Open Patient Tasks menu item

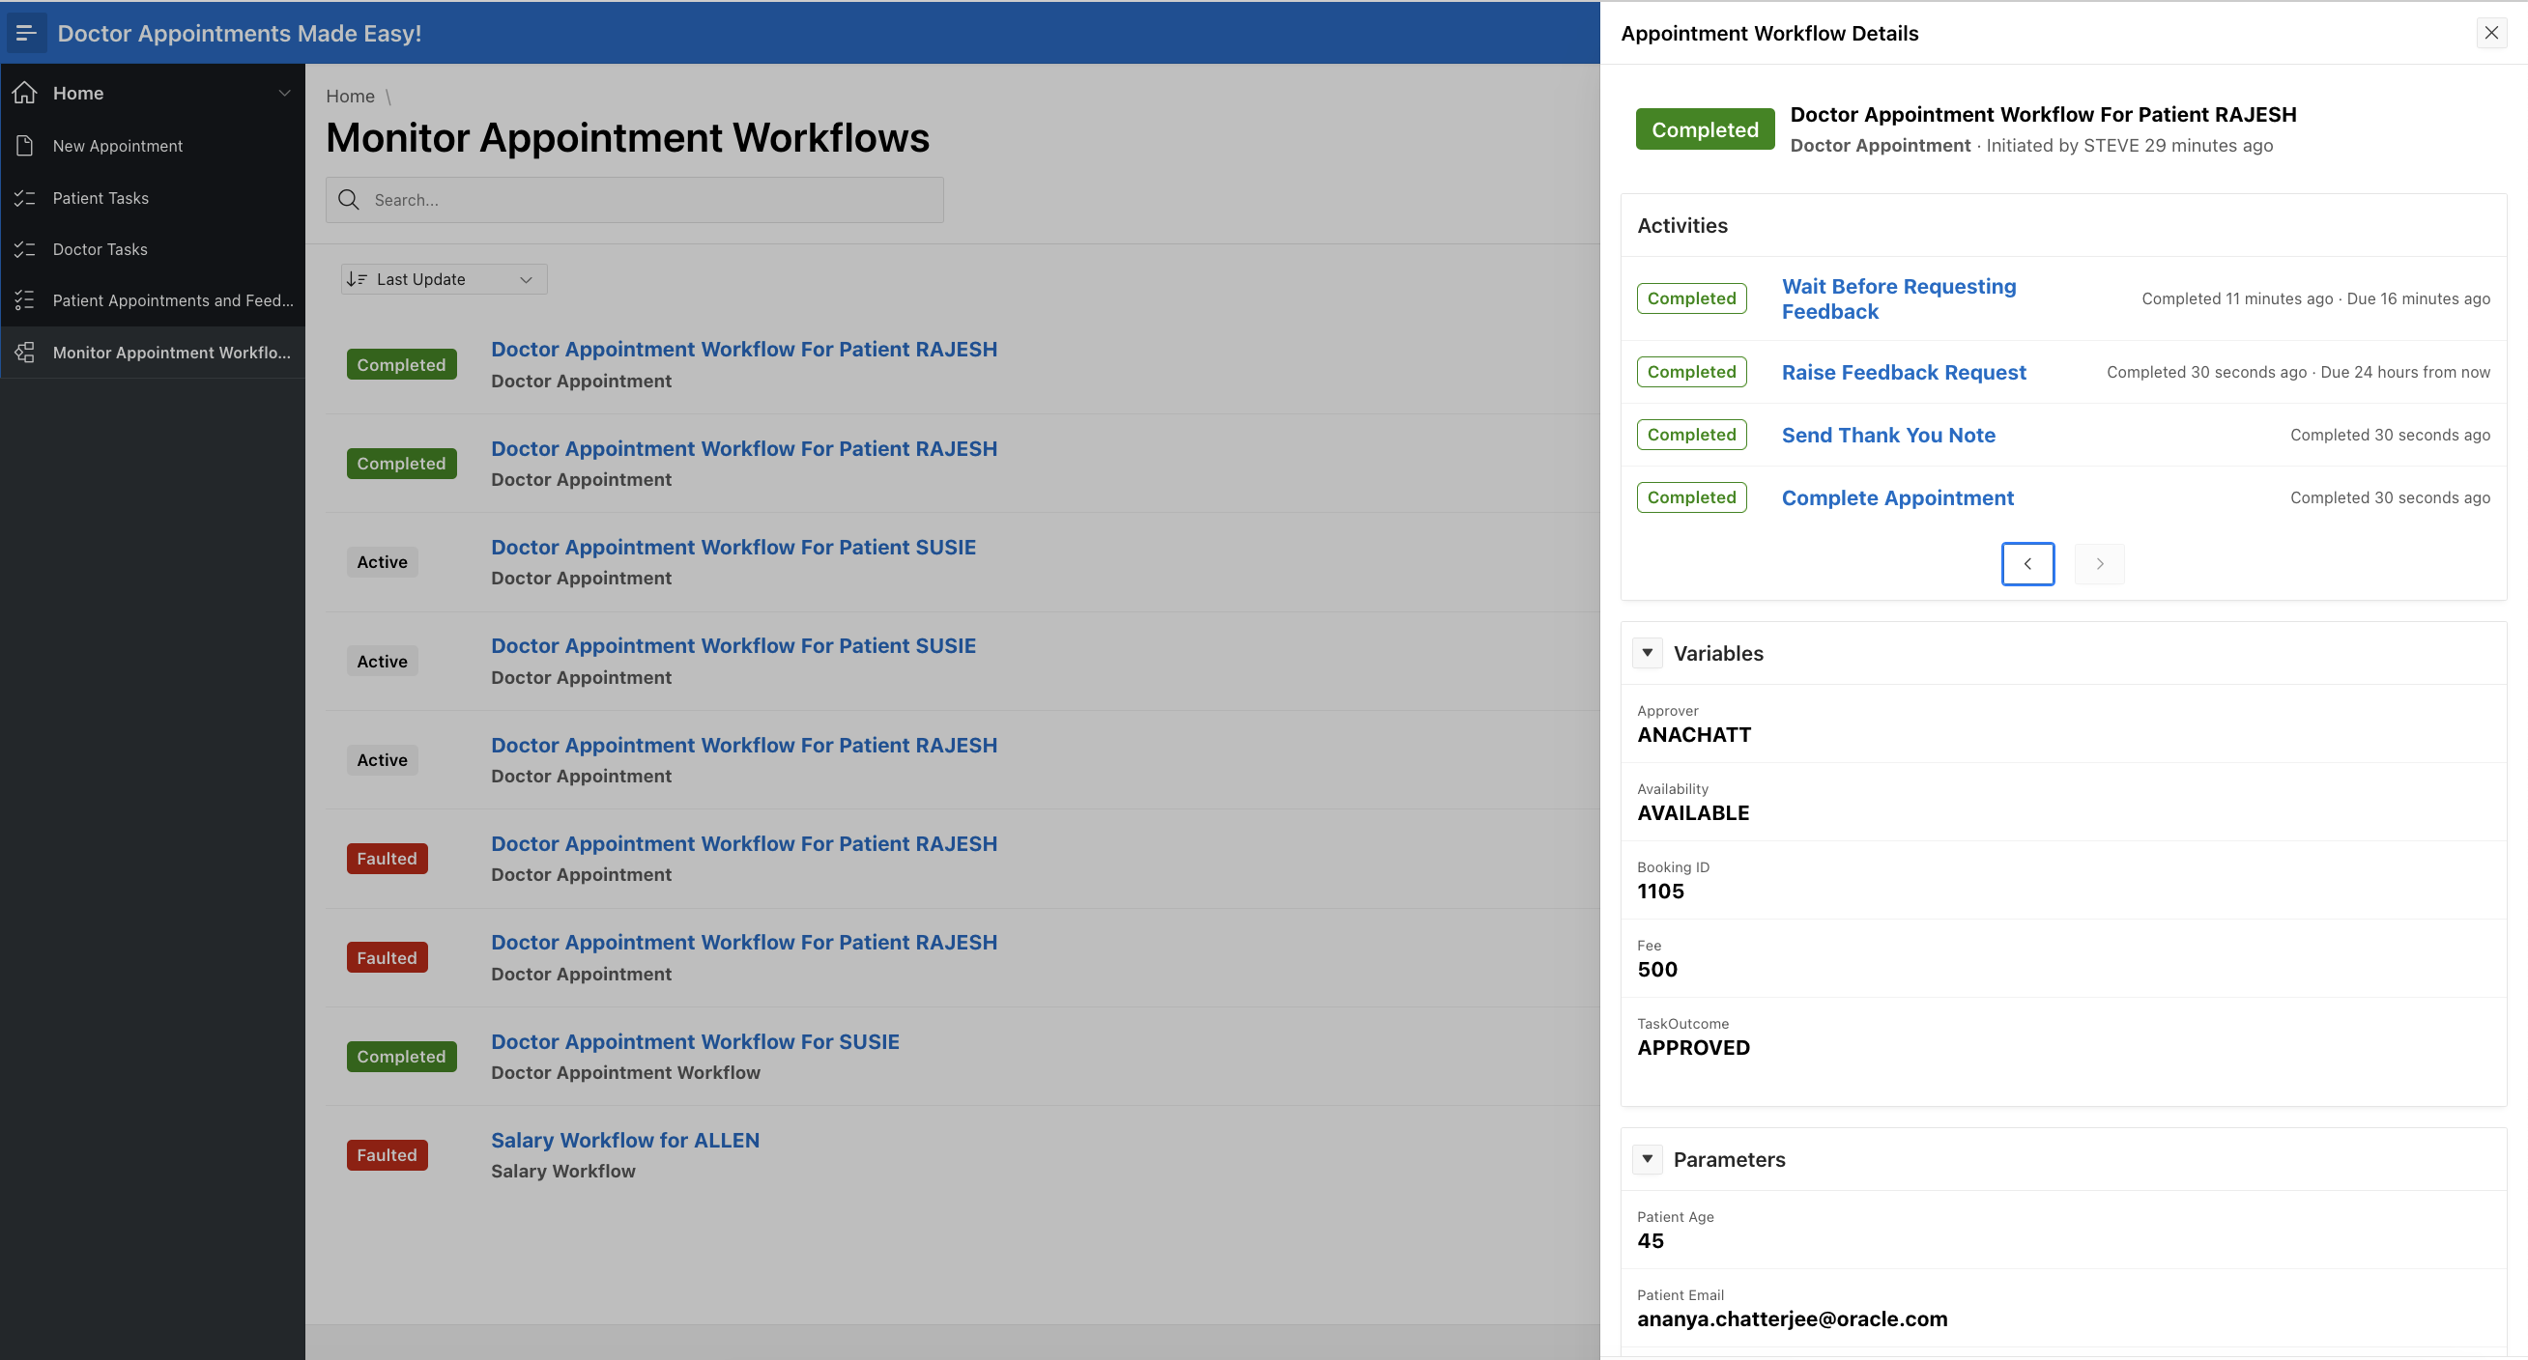click(101, 198)
